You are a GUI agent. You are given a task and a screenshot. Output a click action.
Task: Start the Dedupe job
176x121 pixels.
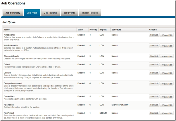click(x=154, y=73)
